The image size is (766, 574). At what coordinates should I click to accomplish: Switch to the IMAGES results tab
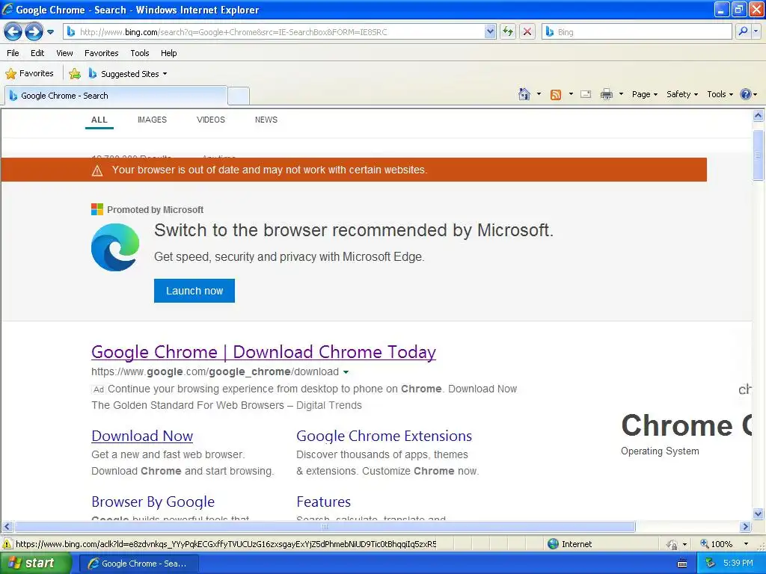click(152, 120)
